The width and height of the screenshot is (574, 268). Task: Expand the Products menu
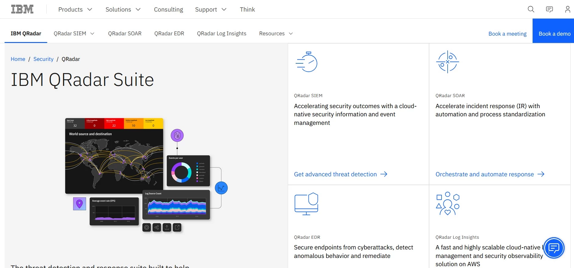[x=75, y=9]
